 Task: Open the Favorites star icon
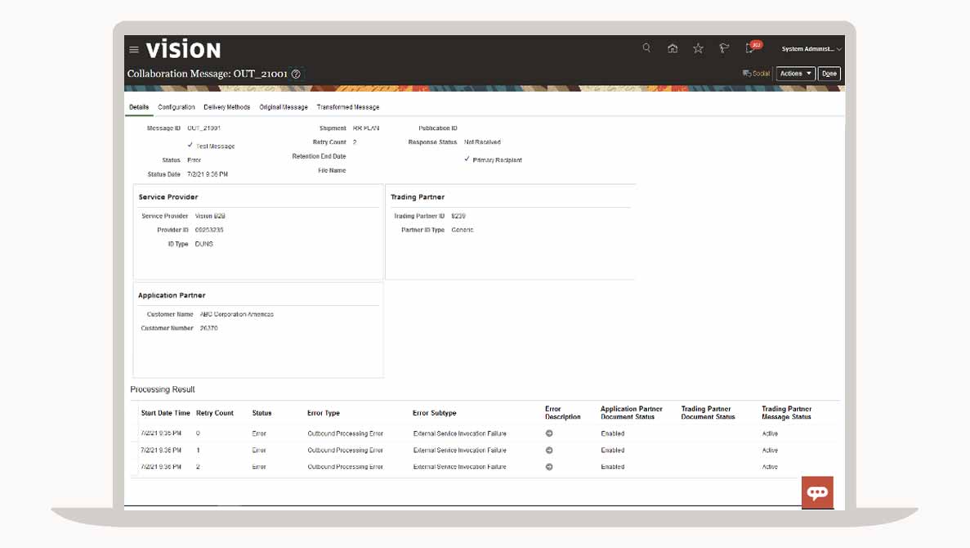click(x=698, y=49)
